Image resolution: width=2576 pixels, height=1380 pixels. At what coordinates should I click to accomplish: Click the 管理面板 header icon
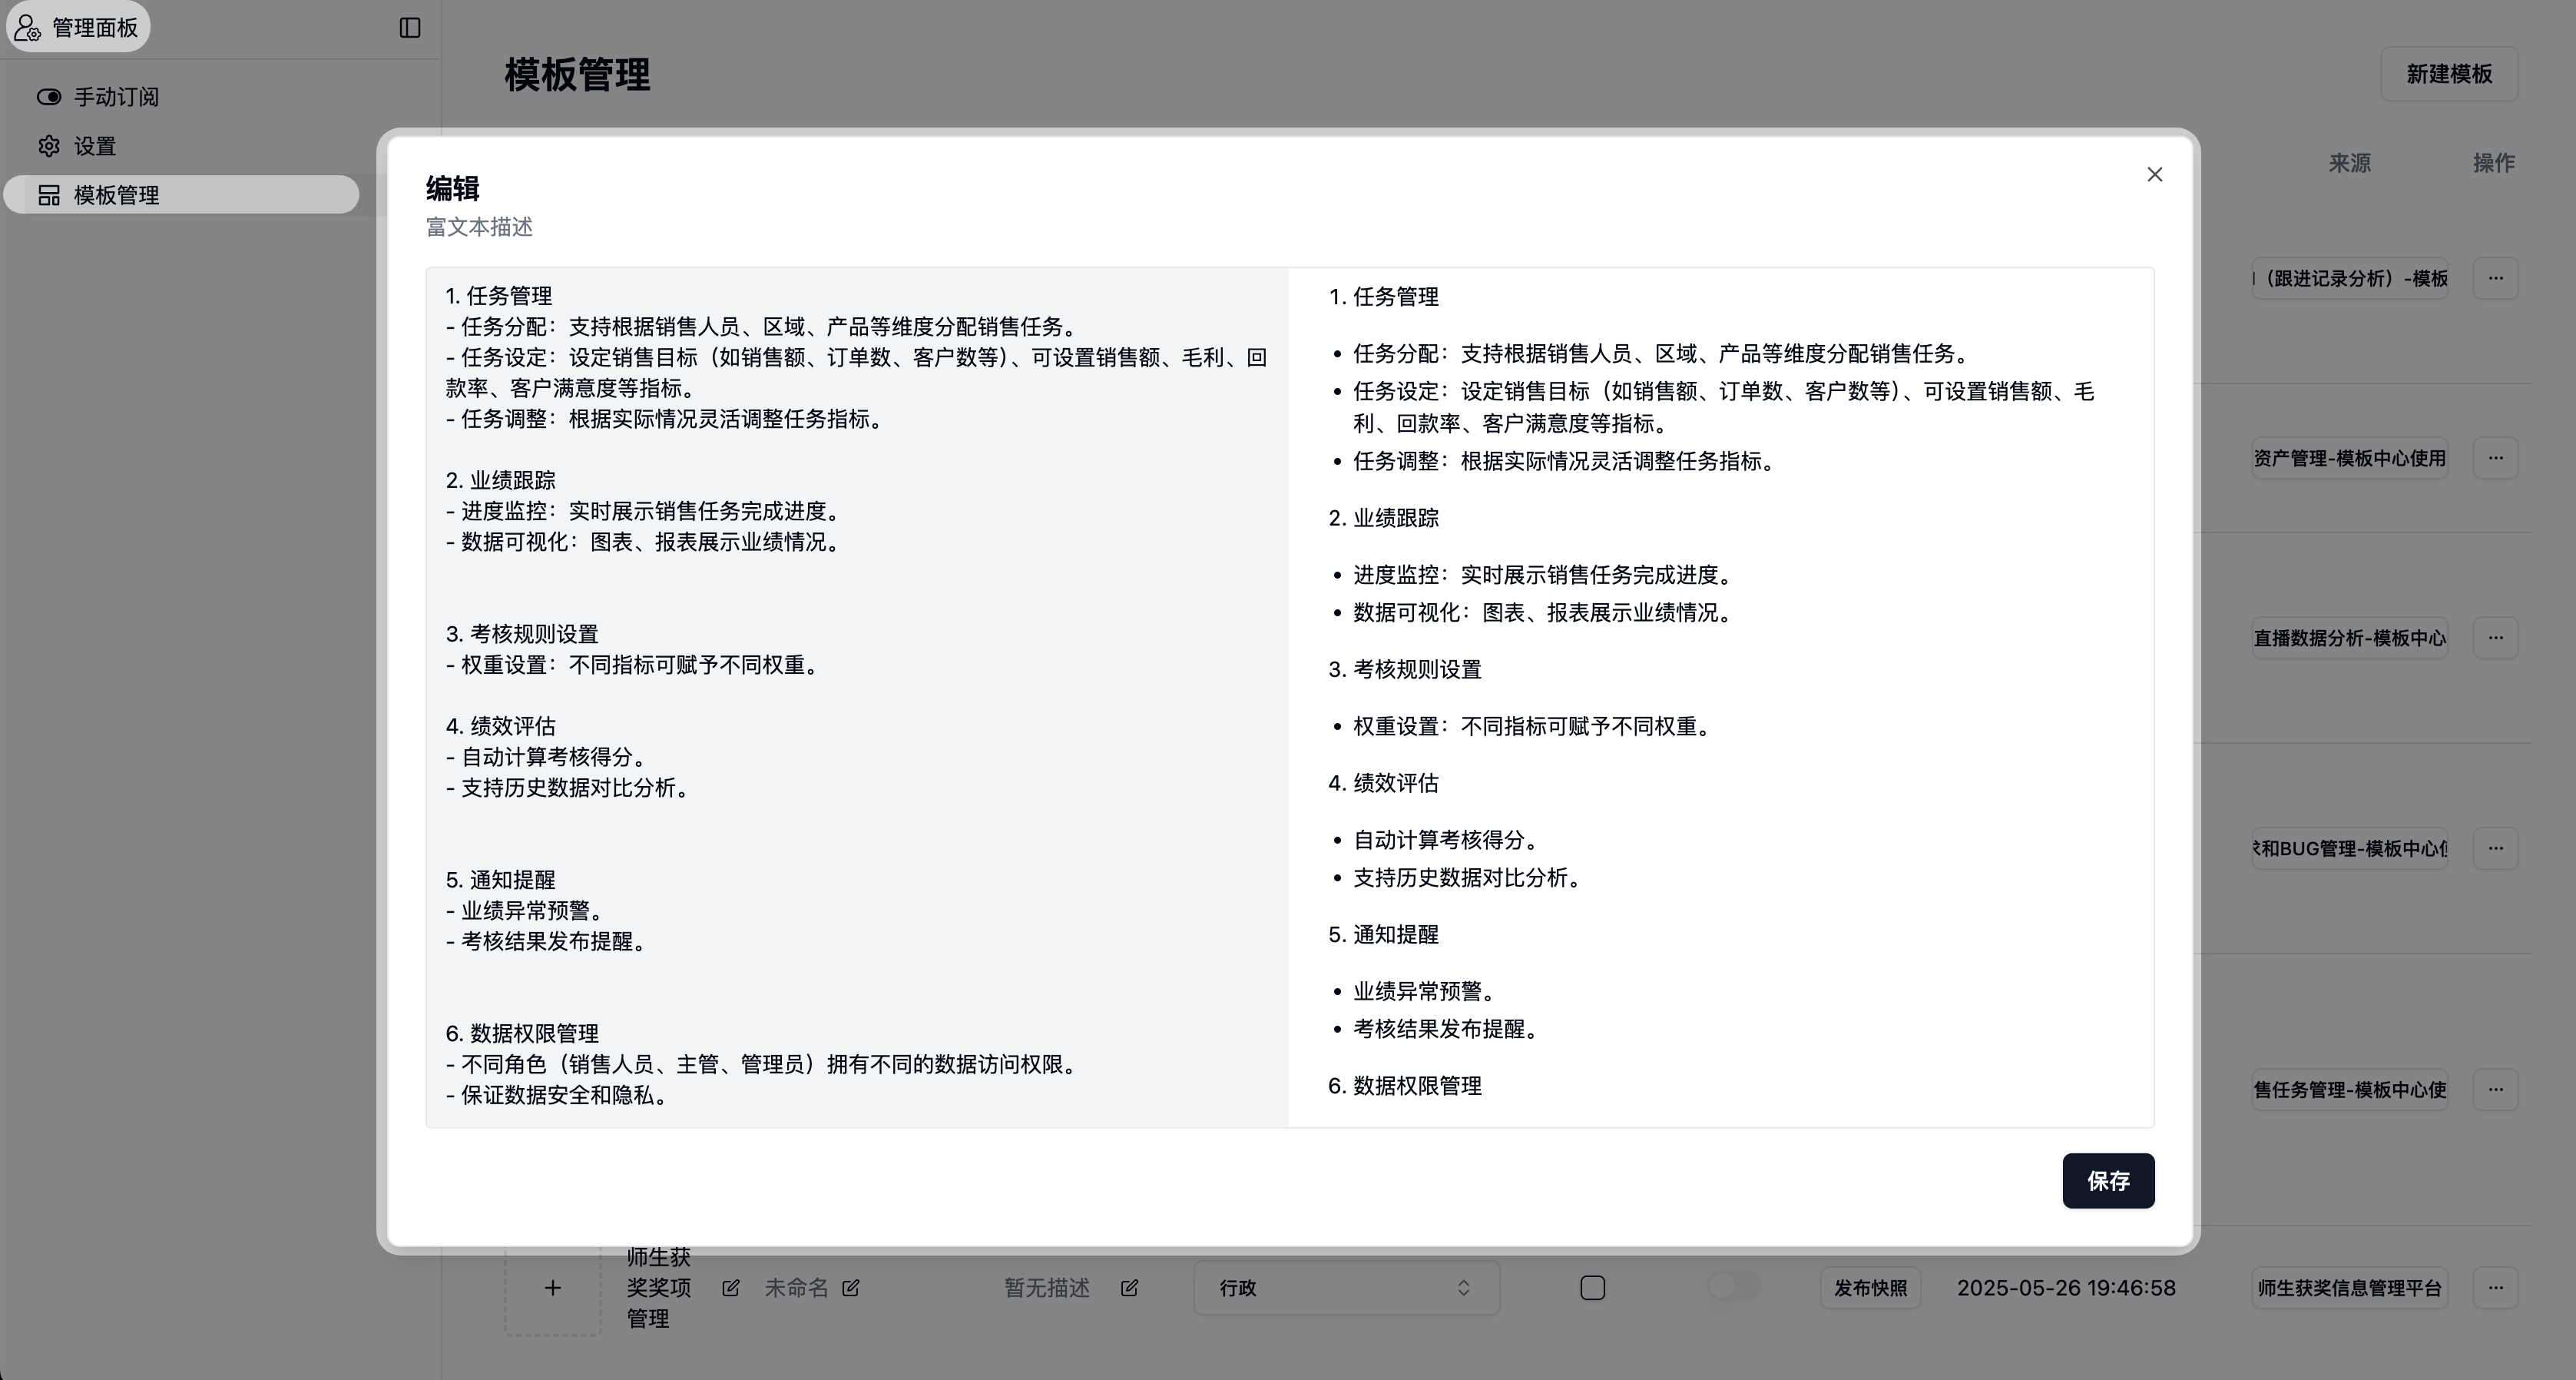pyautogui.click(x=28, y=27)
